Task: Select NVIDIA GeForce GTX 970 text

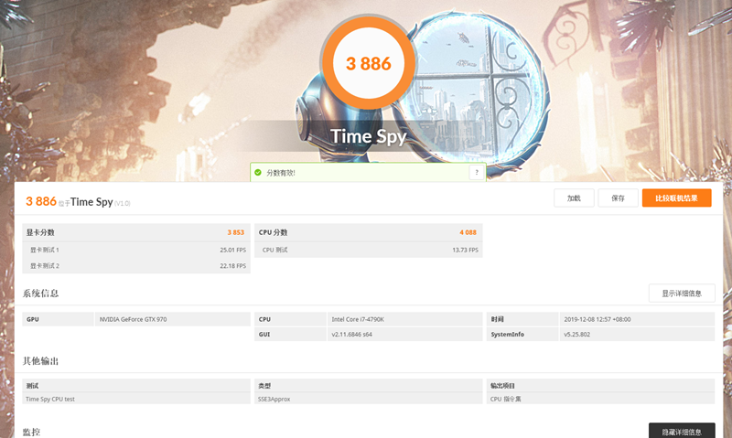Action: [x=133, y=319]
